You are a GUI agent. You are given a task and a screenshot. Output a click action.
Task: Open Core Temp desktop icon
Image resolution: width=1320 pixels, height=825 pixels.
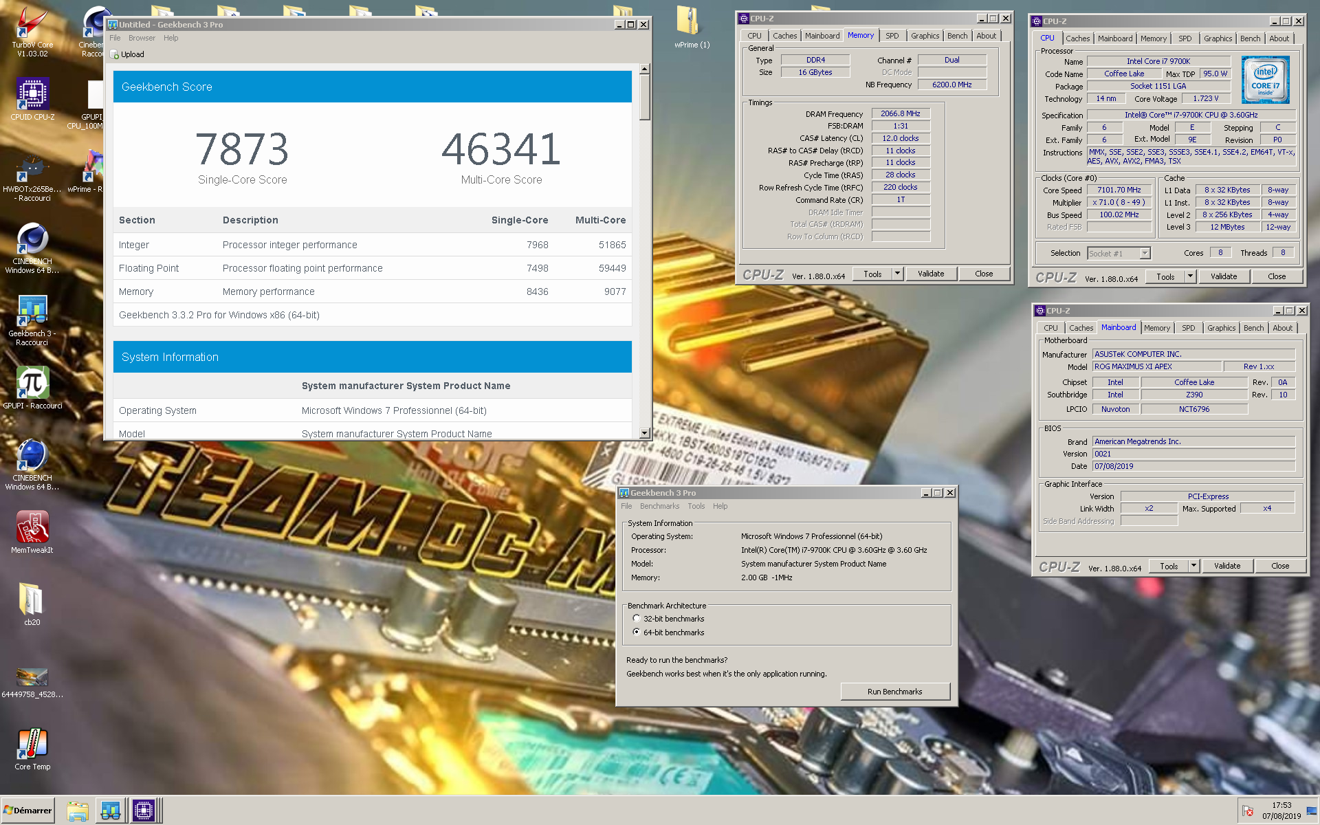(32, 749)
